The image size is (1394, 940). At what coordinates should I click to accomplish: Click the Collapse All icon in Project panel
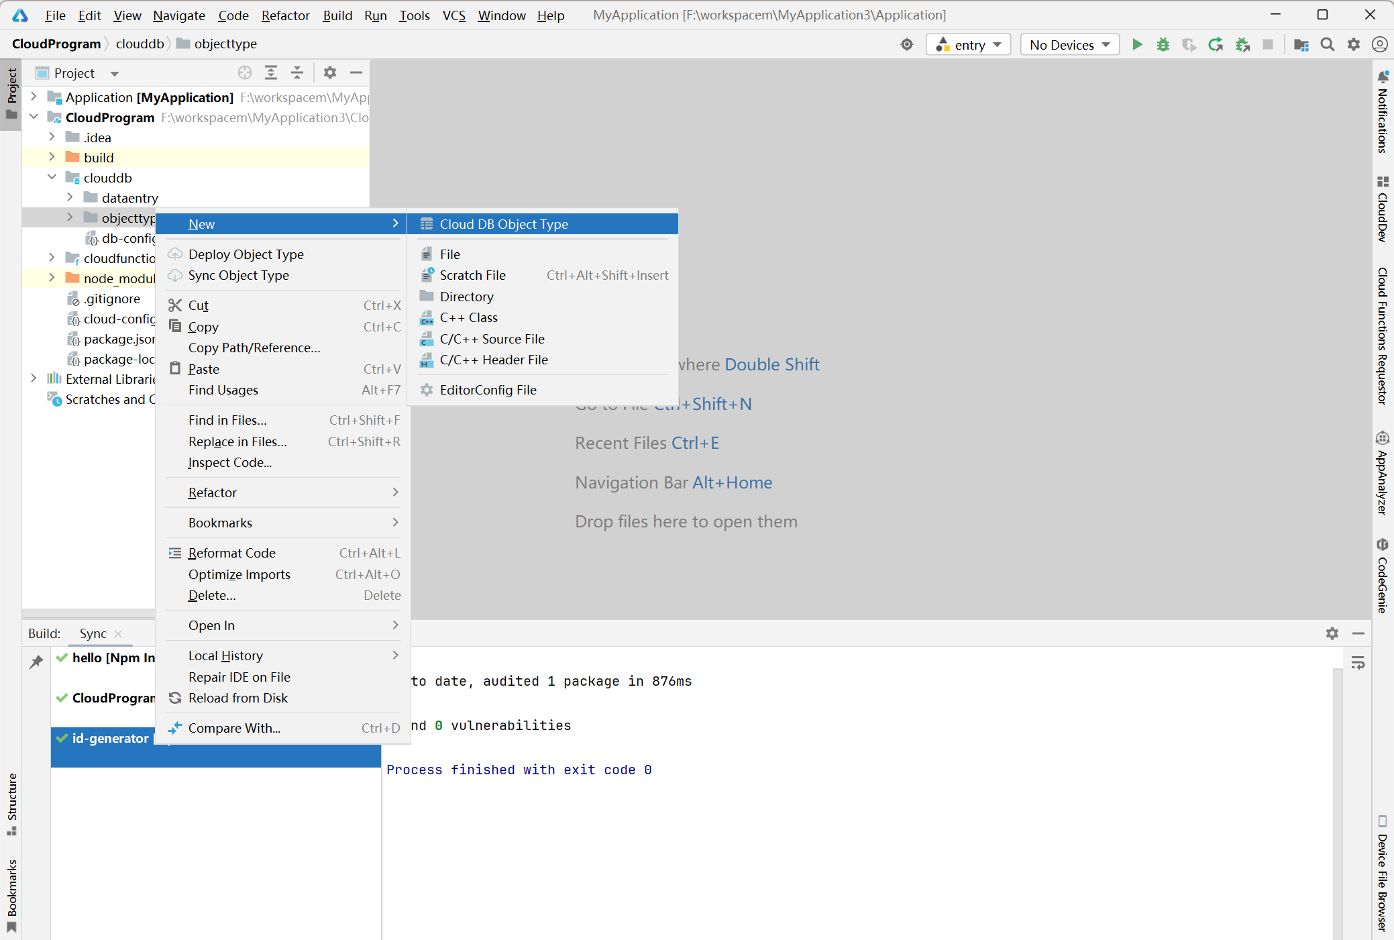pos(297,73)
